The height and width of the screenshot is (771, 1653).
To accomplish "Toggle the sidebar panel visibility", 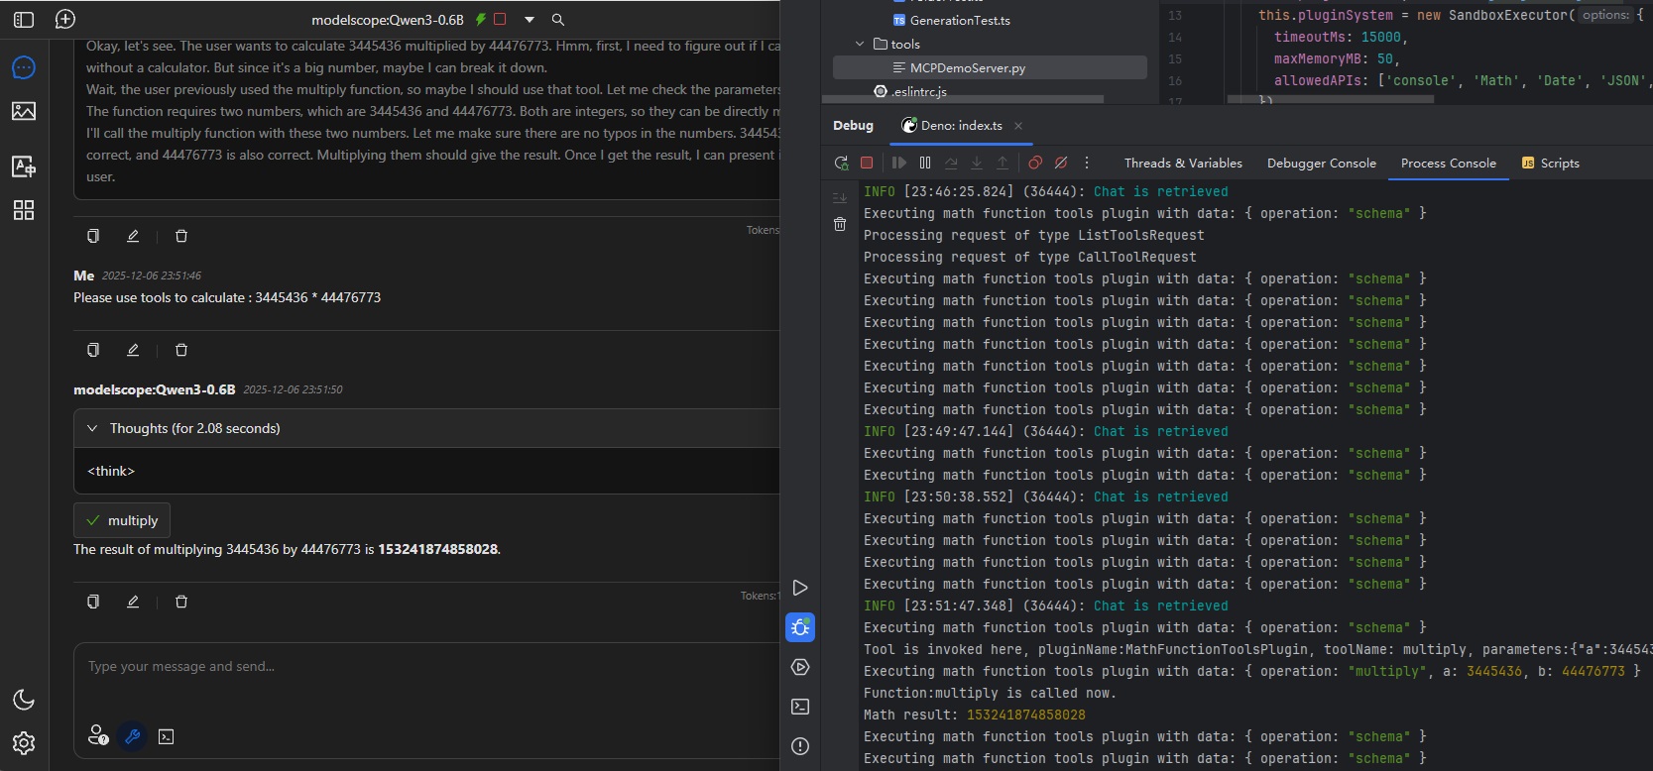I will click(24, 20).
